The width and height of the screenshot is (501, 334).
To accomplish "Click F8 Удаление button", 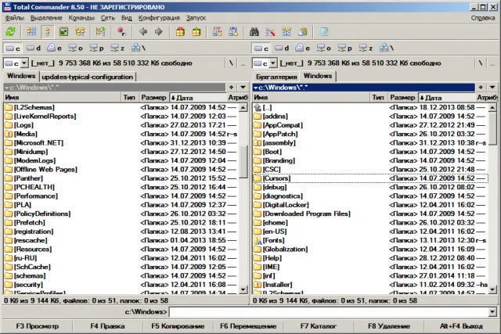I will pos(389,326).
